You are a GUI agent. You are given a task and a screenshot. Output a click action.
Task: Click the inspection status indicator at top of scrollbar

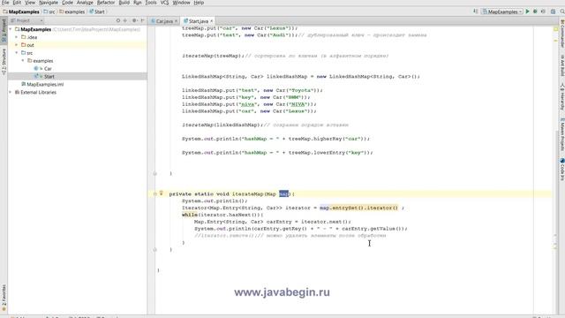click(555, 28)
